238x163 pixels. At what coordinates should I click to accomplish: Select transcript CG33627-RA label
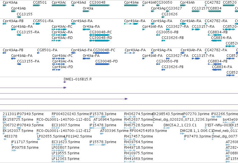tap(178, 27)
